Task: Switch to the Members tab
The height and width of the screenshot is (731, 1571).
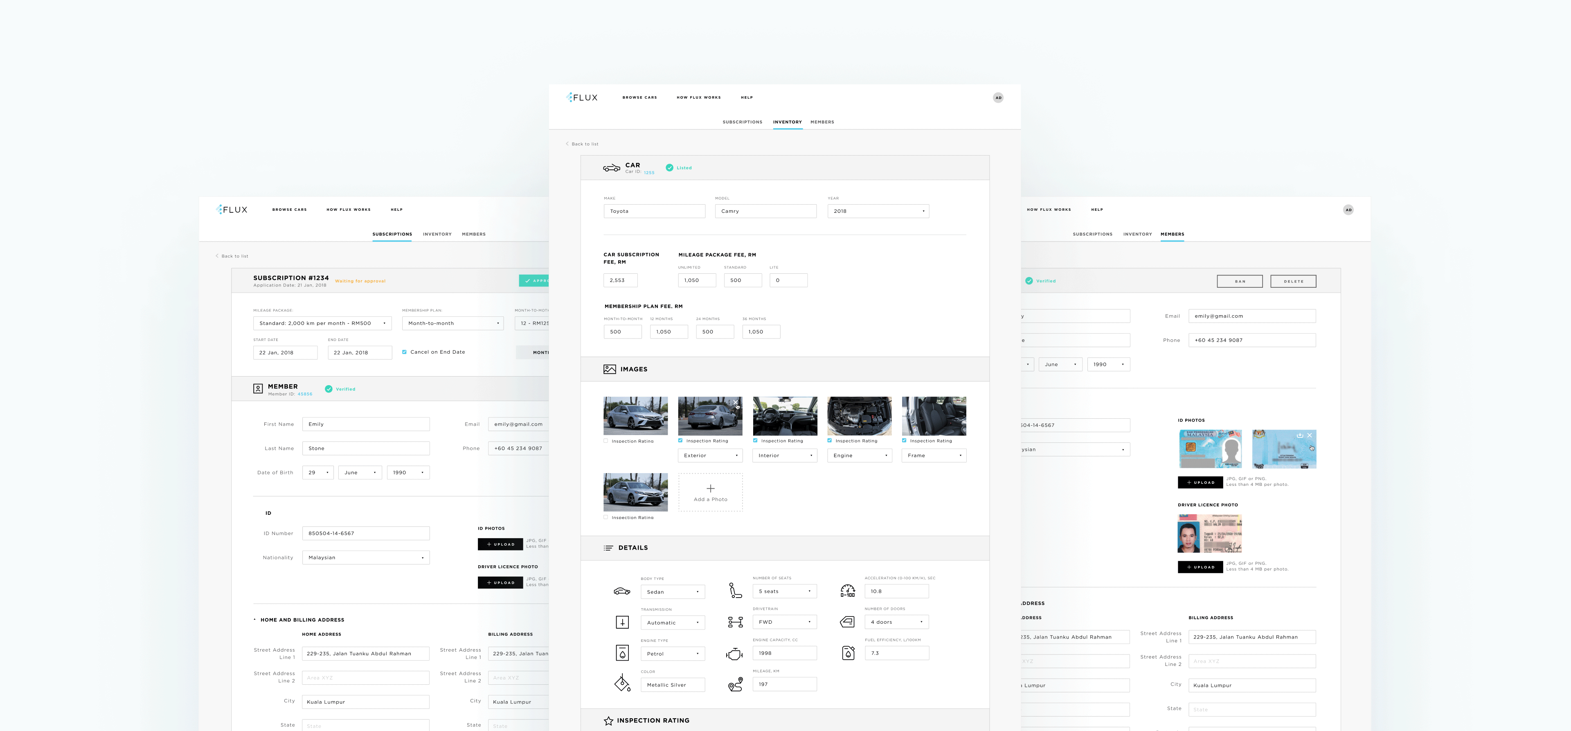Action: (822, 122)
